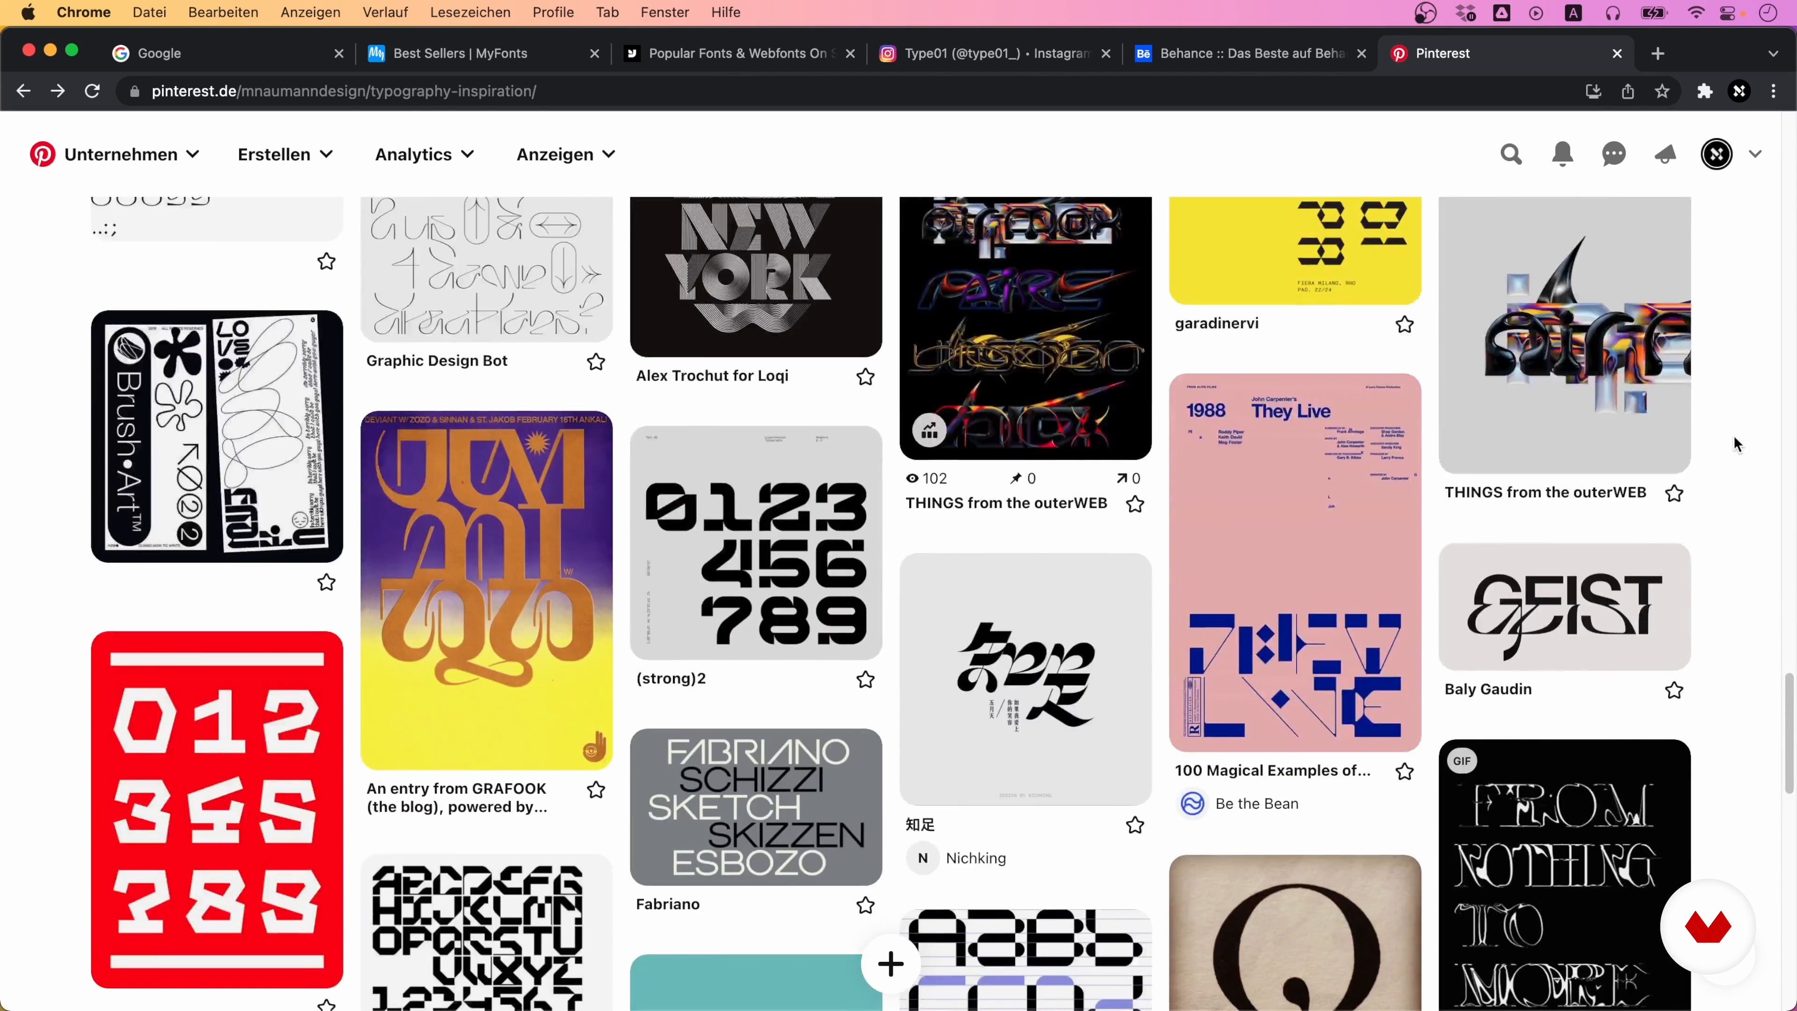Click the An entry from GRAFOOK title

[457, 798]
